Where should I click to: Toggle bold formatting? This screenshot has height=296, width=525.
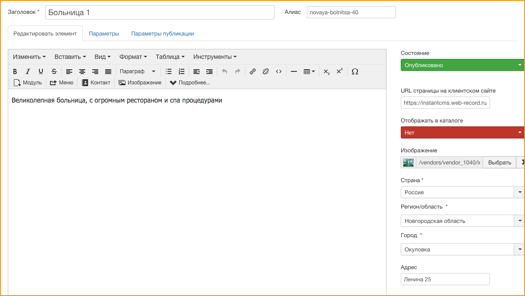point(15,71)
